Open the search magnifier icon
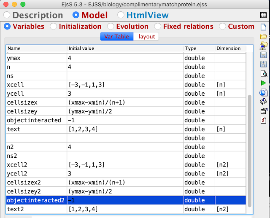The width and height of the screenshot is (270, 218). click(264, 73)
